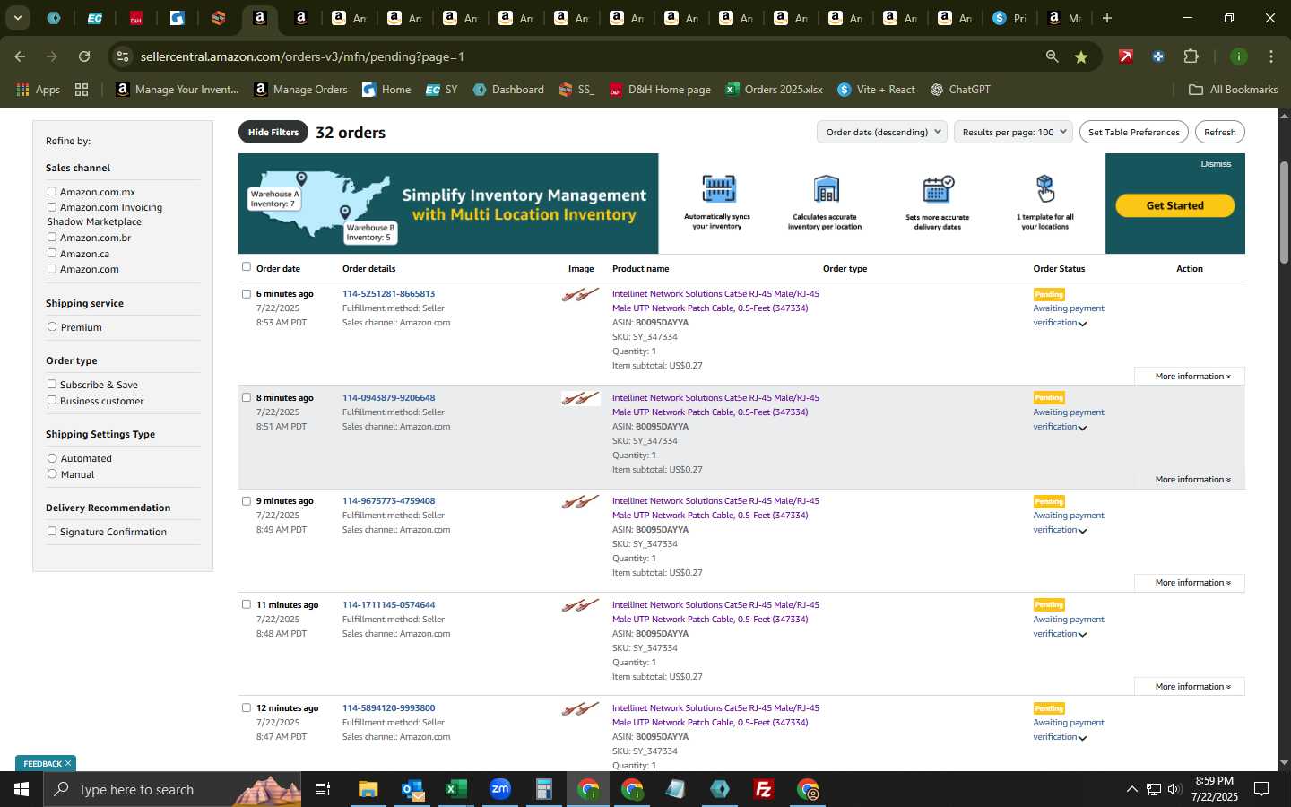This screenshot has height=807, width=1291.
Task: Open the Chrome Extensions puzzle icon
Action: coord(1191,56)
